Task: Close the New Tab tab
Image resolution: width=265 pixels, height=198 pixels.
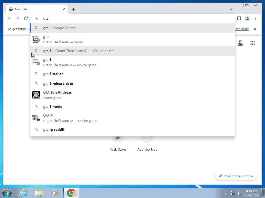Action: (64, 9)
